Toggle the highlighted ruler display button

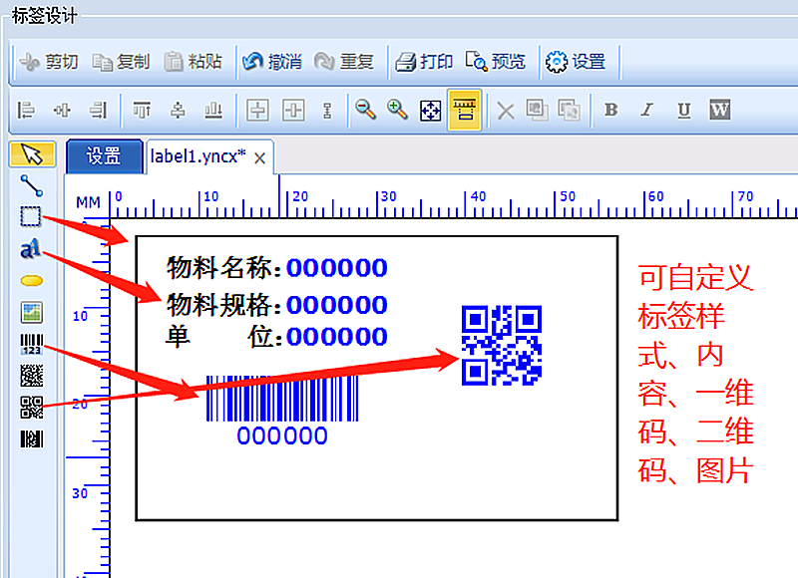coord(464,110)
